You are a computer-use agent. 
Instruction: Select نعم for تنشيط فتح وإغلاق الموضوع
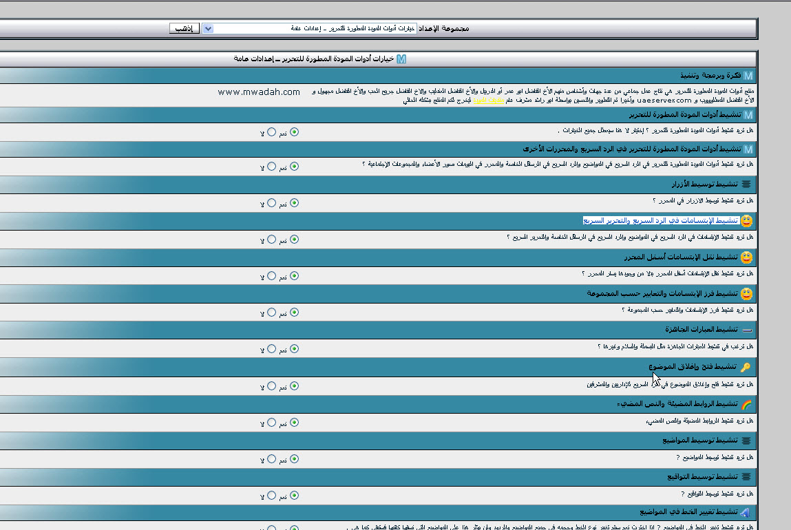click(x=295, y=386)
